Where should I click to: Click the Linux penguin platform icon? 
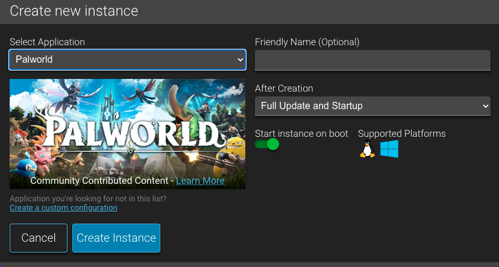pyautogui.click(x=367, y=149)
